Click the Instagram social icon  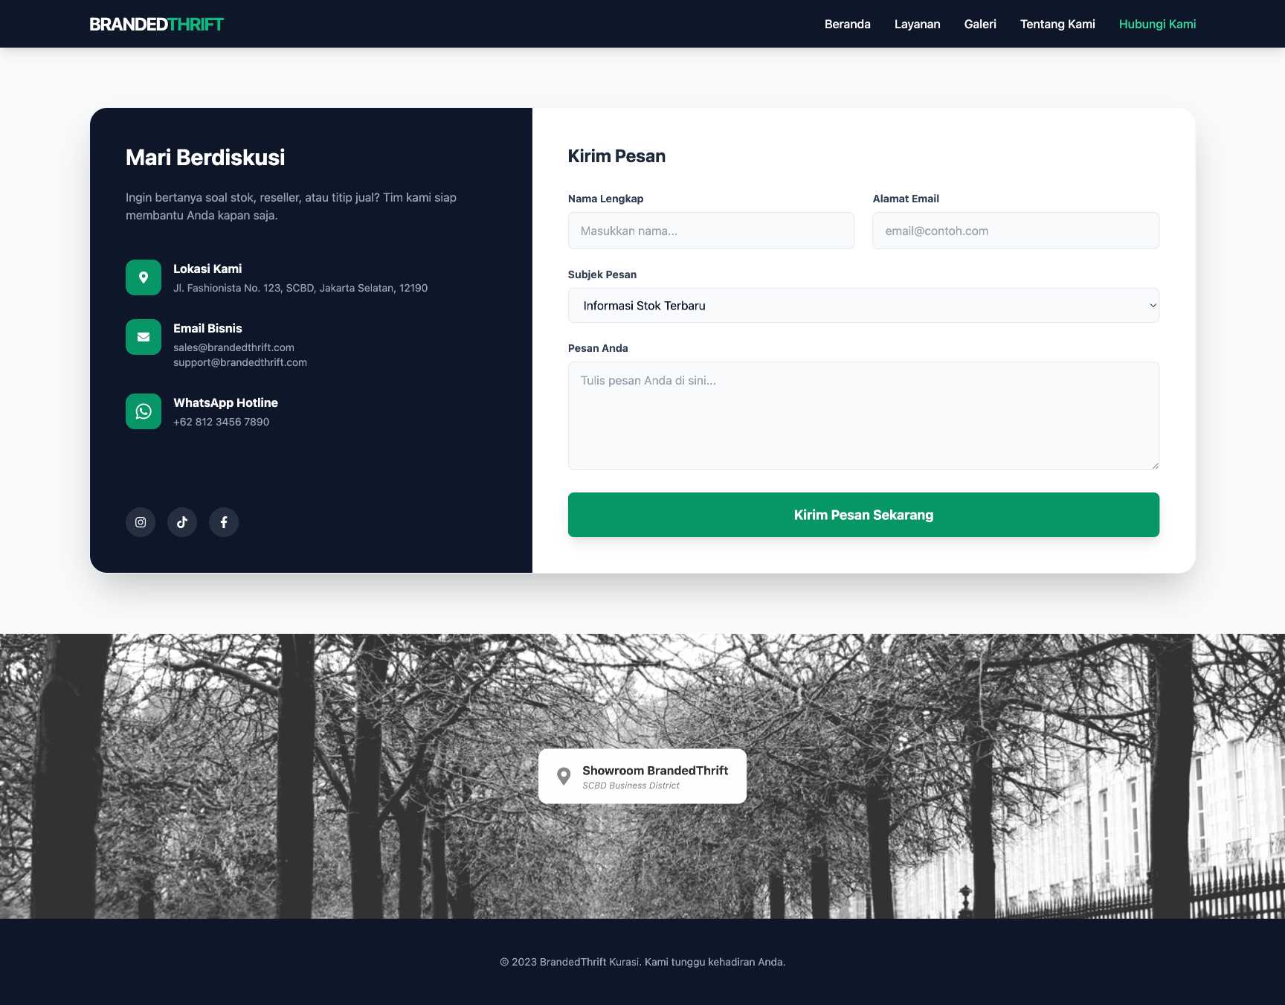point(141,522)
